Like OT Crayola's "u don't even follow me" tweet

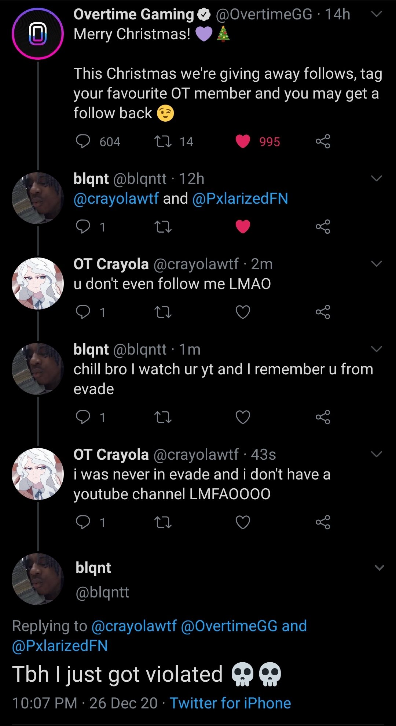click(243, 312)
